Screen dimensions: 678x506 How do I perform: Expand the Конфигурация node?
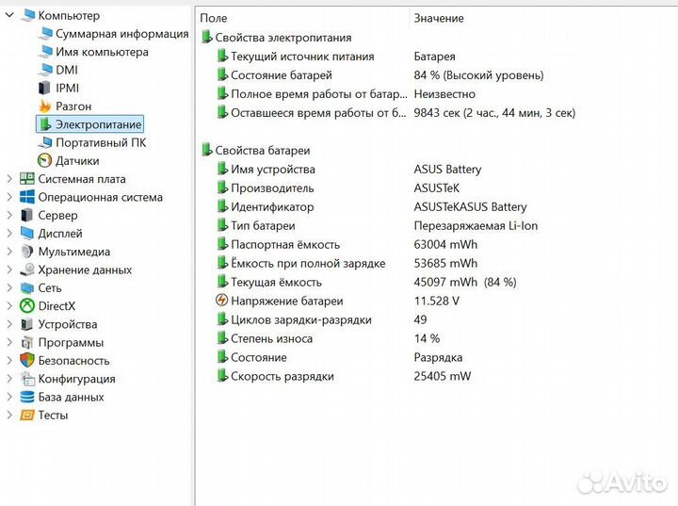(x=9, y=379)
